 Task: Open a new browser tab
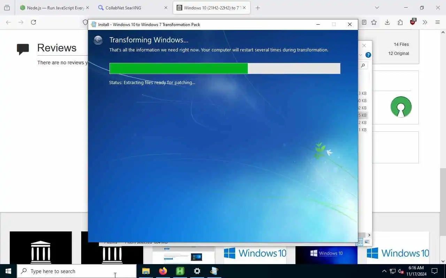point(258,8)
